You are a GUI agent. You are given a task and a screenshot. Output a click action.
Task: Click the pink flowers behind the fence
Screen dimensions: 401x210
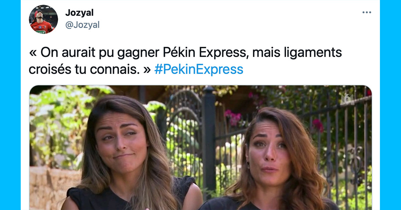pos(233,118)
